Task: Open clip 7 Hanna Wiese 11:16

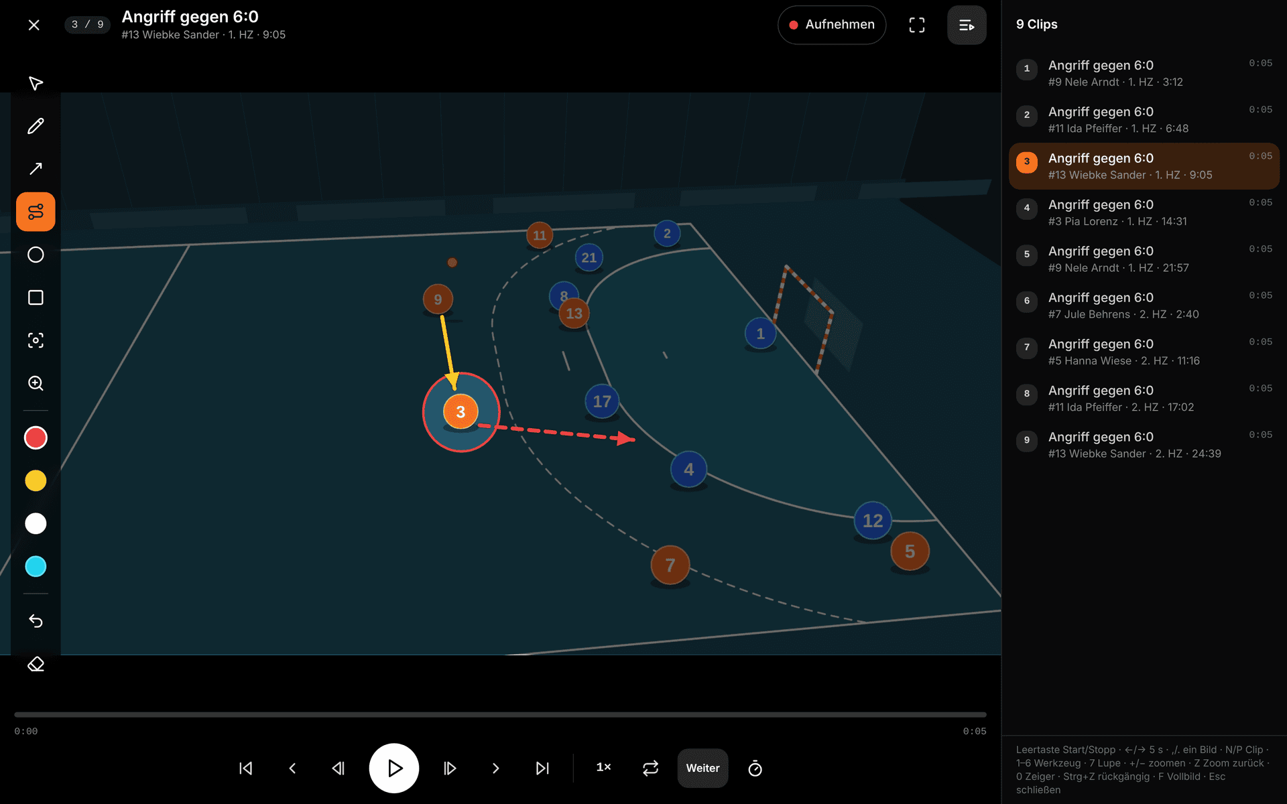Action: 1144,352
